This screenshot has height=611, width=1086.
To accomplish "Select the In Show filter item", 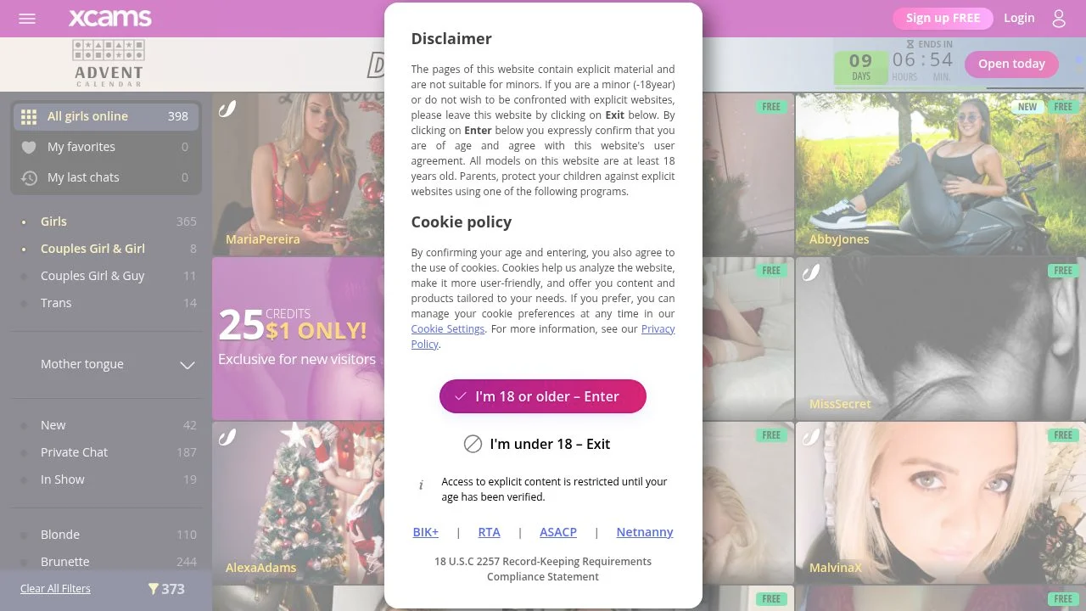I will click(x=109, y=479).
